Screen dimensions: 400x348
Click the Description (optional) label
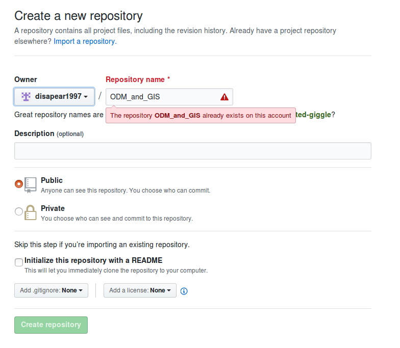49,133
